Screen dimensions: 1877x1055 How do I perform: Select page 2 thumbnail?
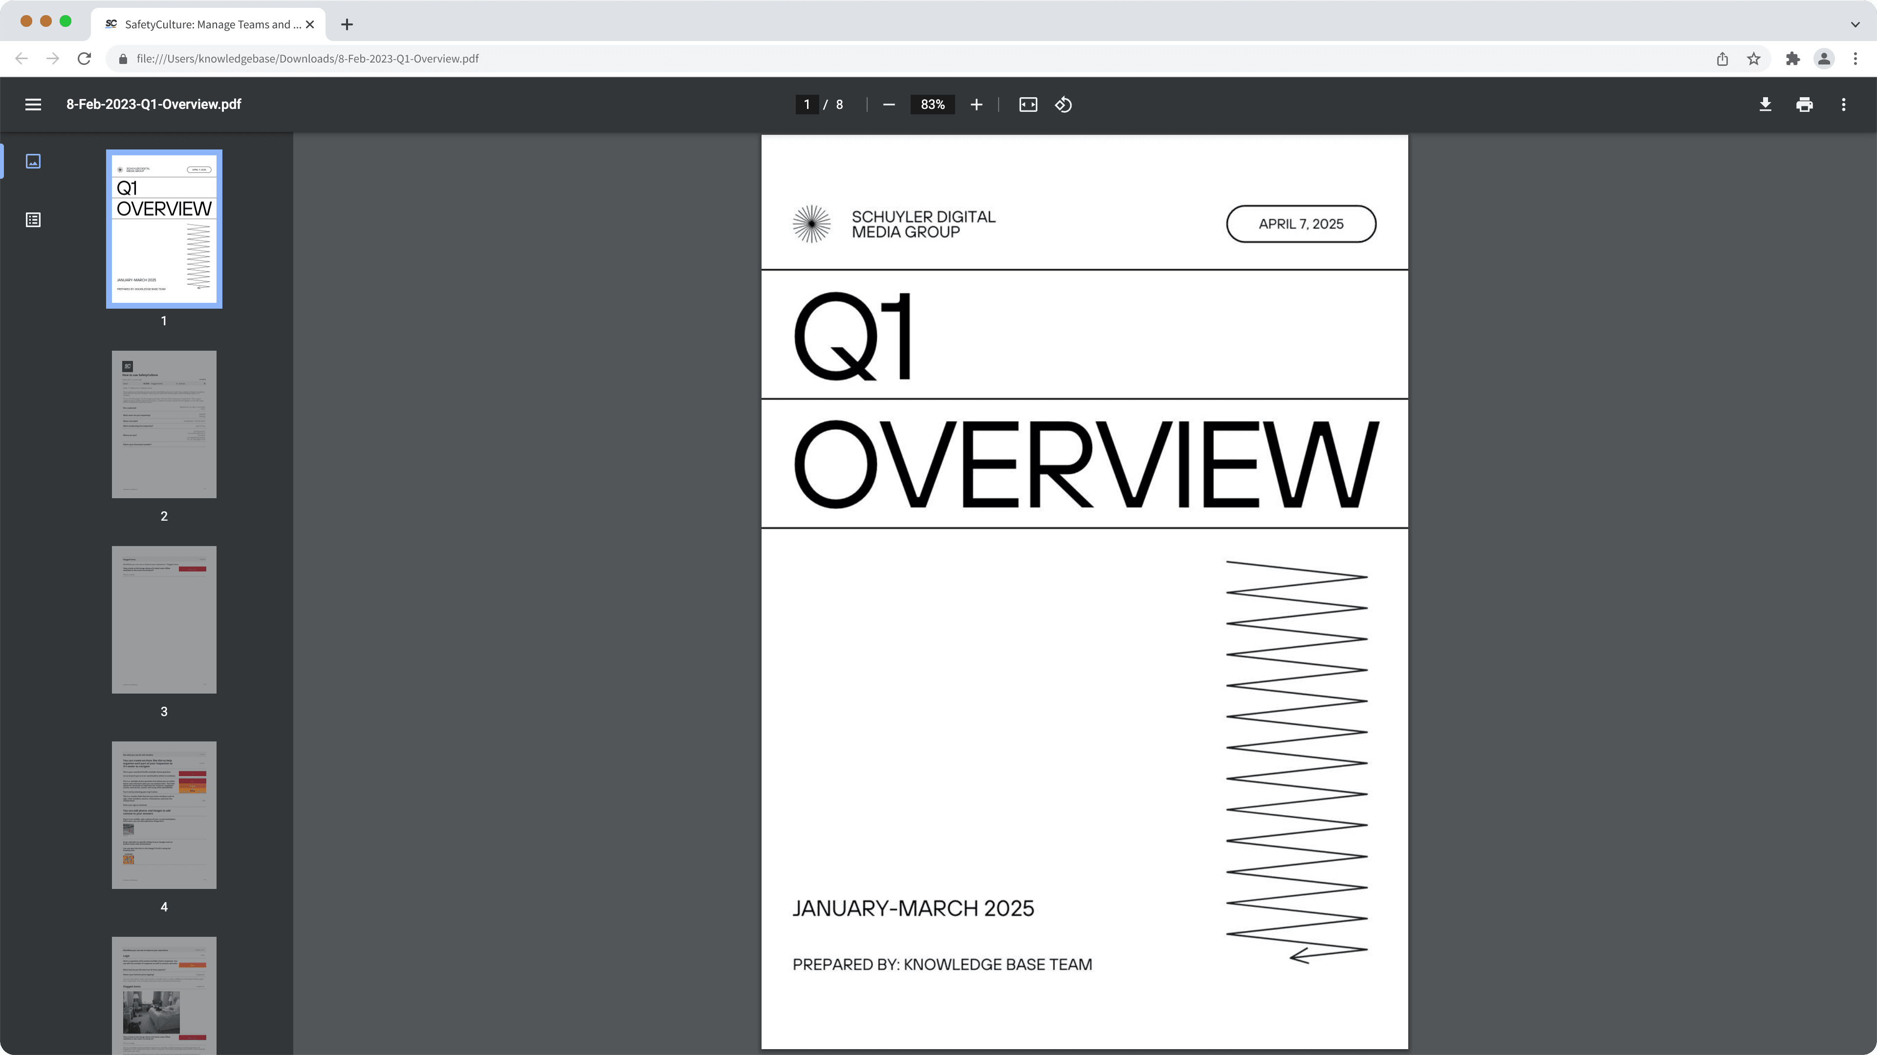coord(164,424)
